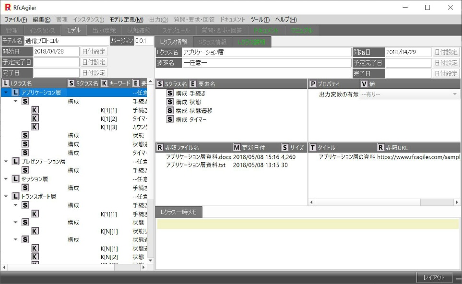Viewport: 462px width, 284px height.
Task: Click the K icon for K[1][2] タイマー row
Action: pyautogui.click(x=35, y=118)
